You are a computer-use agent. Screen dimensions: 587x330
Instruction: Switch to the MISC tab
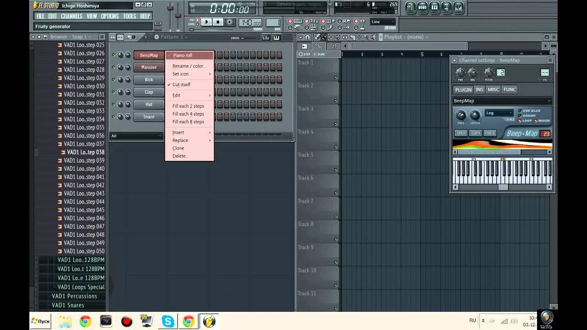pos(493,89)
